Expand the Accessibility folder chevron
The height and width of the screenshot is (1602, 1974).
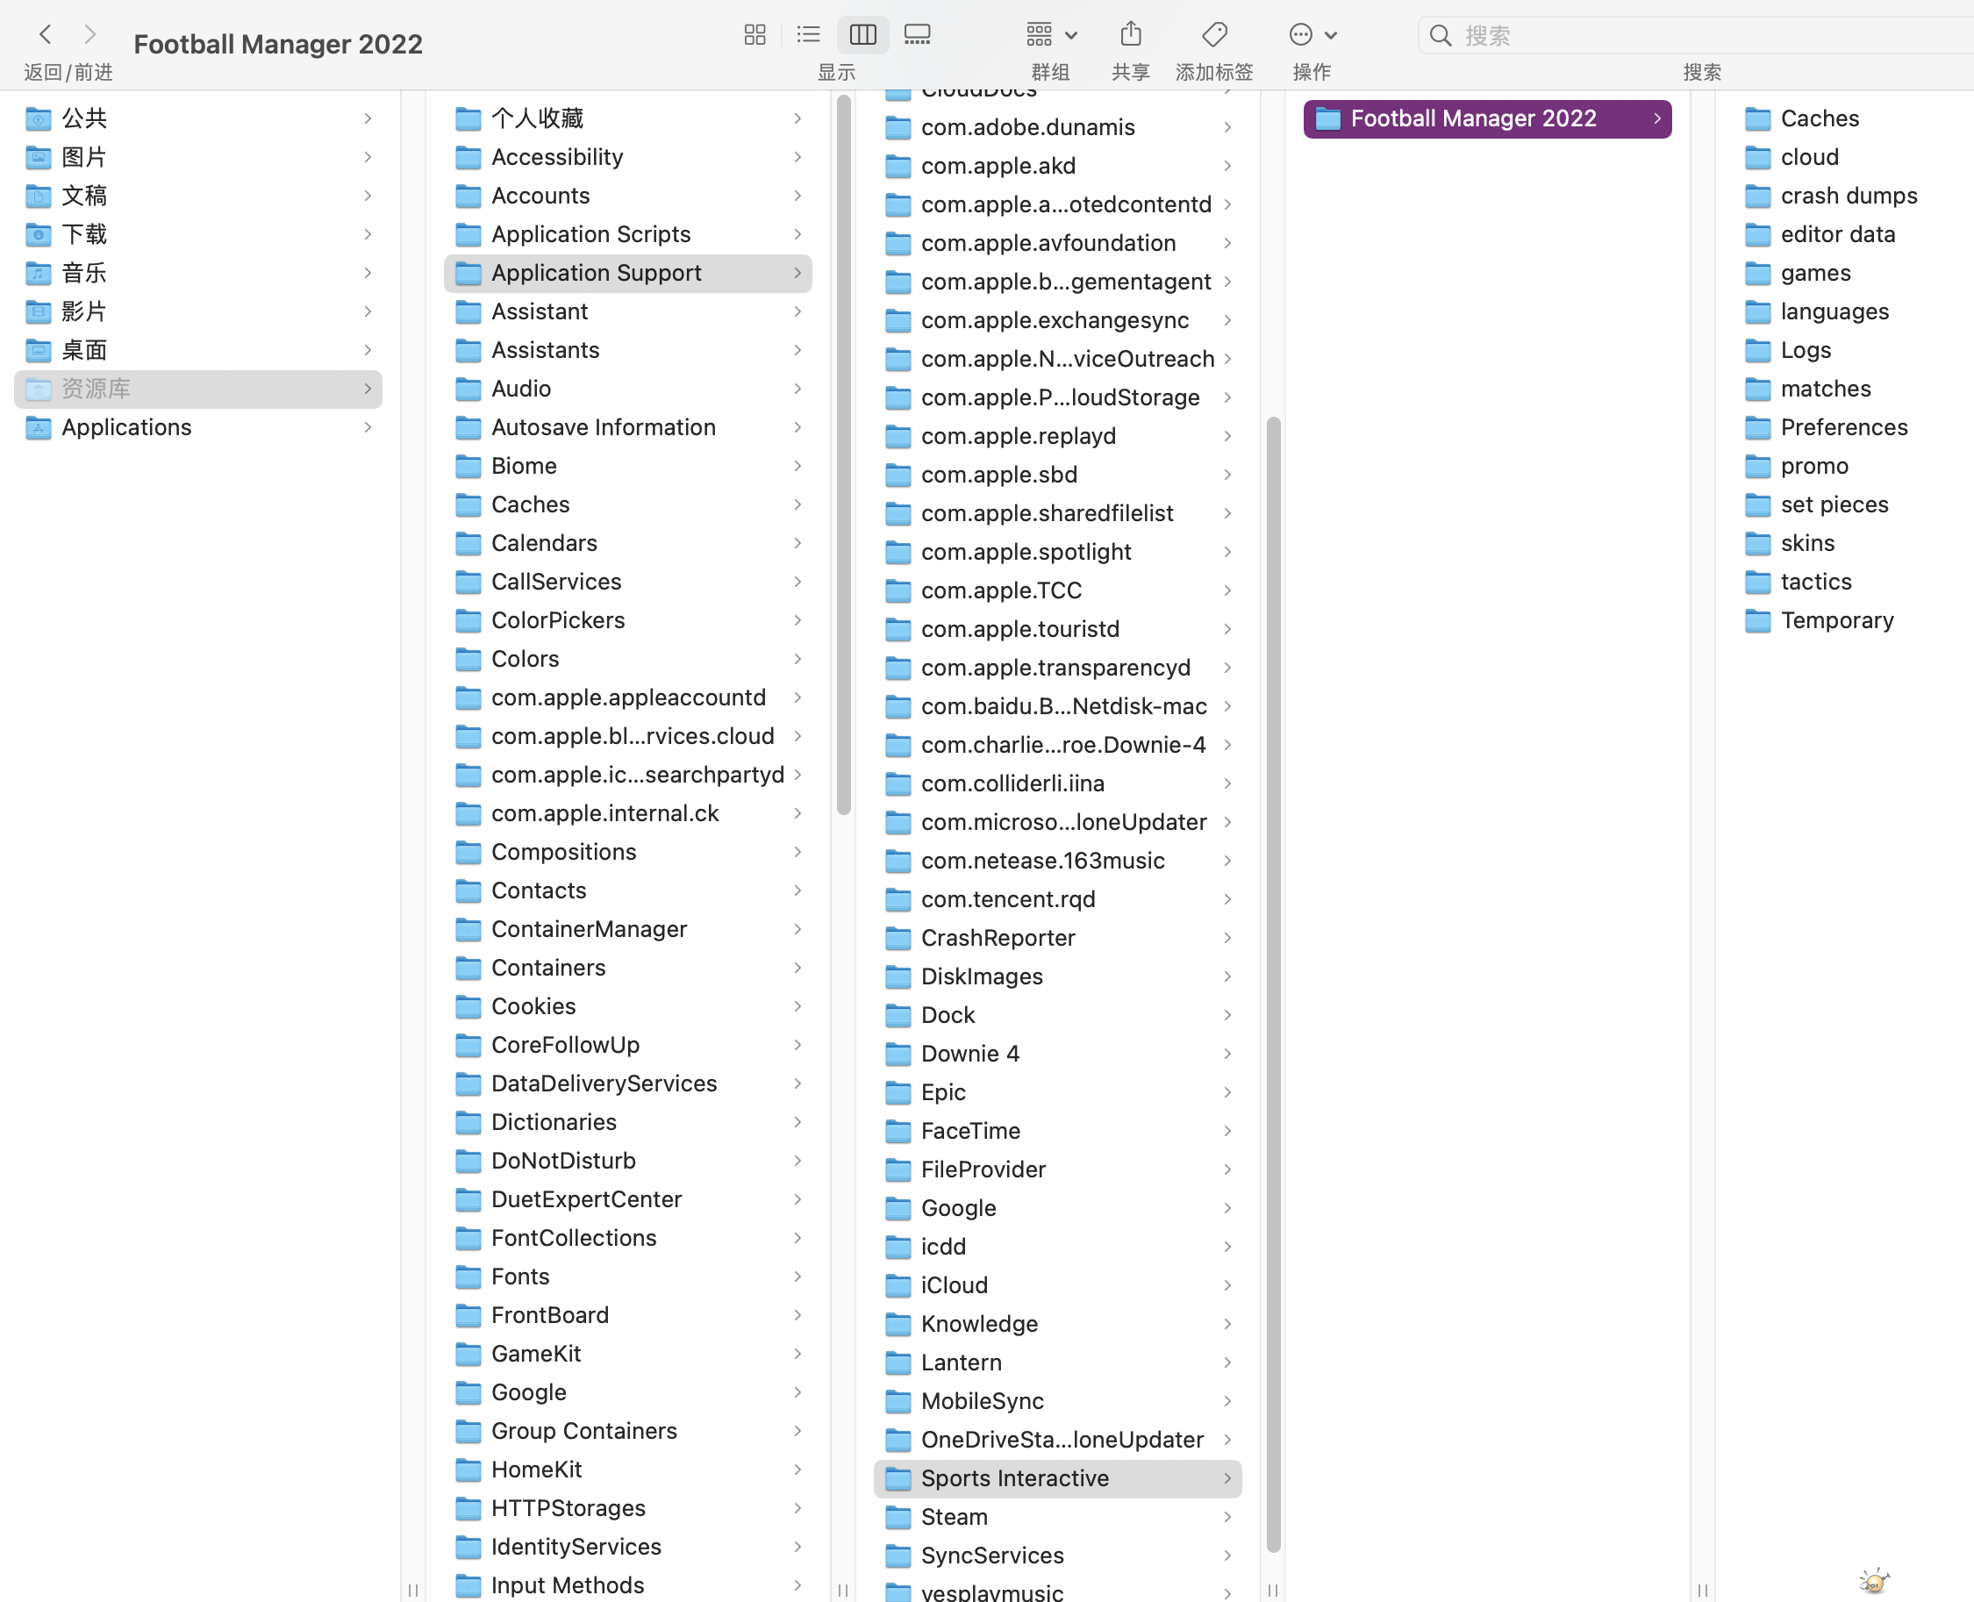(797, 157)
